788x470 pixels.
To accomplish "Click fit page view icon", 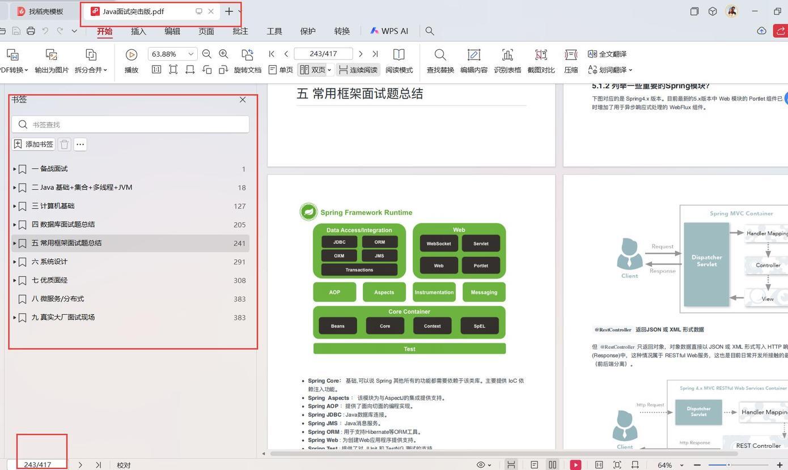I will tap(173, 70).
